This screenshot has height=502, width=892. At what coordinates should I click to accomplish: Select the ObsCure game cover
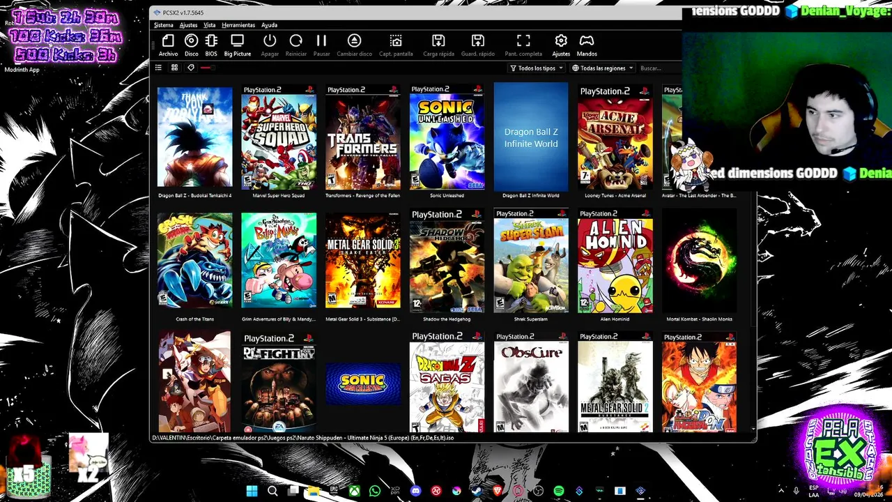pos(531,382)
